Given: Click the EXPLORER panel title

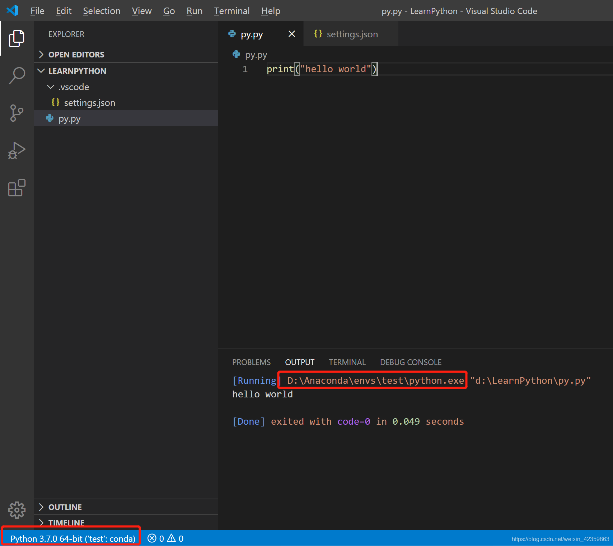Looking at the screenshot, I should pyautogui.click(x=66, y=34).
